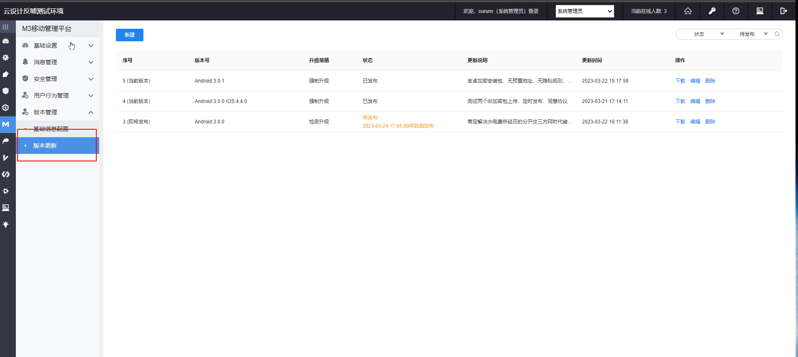Image resolution: width=798 pixels, height=357 pixels.
Task: Click the search magnifier icon
Action: tap(777, 34)
